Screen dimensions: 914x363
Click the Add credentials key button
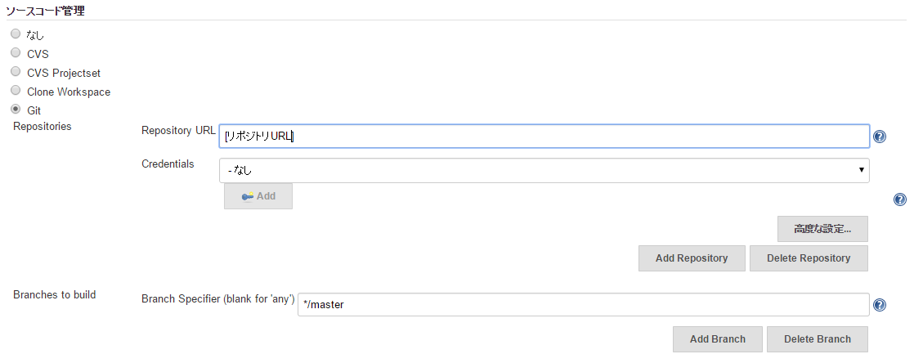click(x=258, y=196)
